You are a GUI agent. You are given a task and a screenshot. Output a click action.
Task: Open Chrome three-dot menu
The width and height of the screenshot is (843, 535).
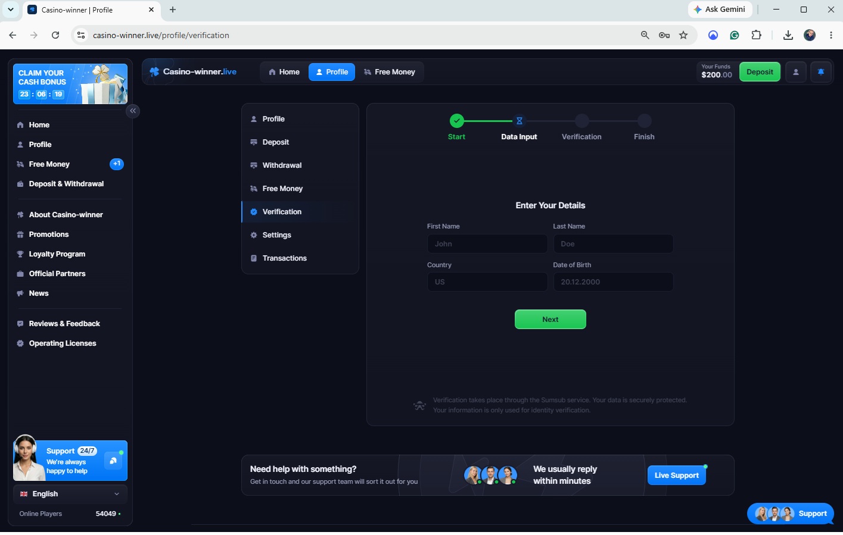(x=831, y=35)
